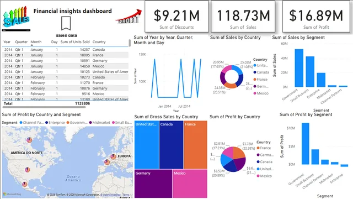This screenshot has width=353, height=199.
Task: Select the Sum of Sales card
Action: click(243, 17)
